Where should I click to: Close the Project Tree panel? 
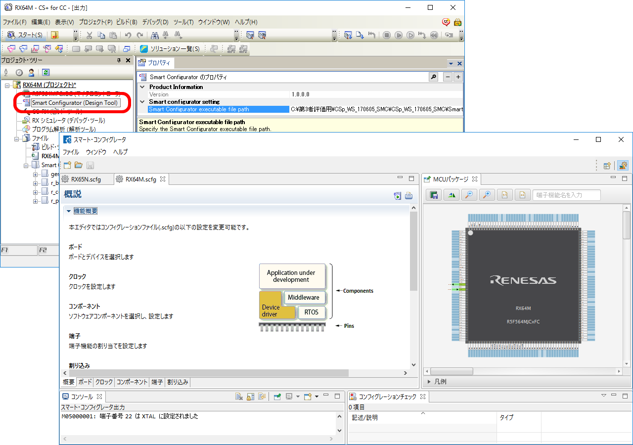(x=128, y=60)
